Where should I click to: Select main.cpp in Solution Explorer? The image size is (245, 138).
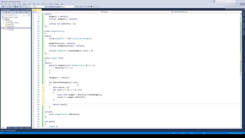click(11, 30)
